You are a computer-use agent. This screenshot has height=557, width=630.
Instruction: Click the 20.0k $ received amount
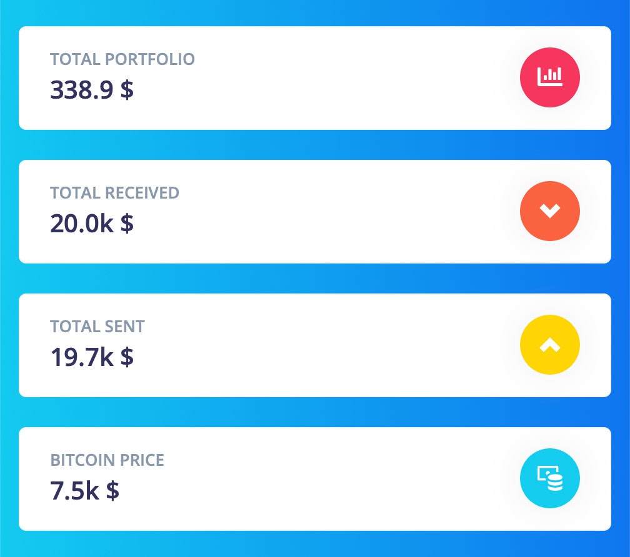[x=91, y=223]
